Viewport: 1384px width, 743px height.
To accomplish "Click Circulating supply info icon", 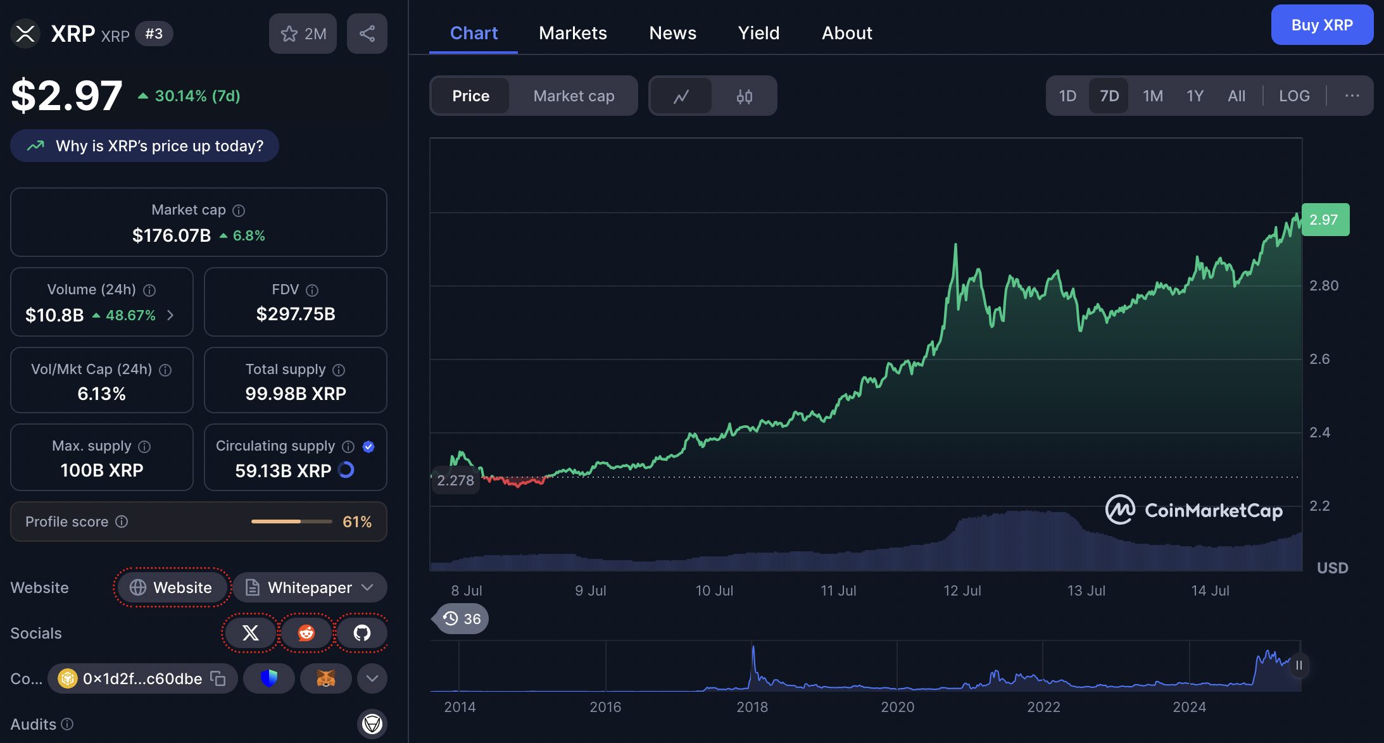I will [348, 446].
